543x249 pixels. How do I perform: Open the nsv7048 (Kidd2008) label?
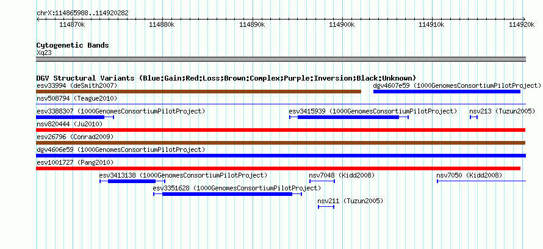coord(342,175)
